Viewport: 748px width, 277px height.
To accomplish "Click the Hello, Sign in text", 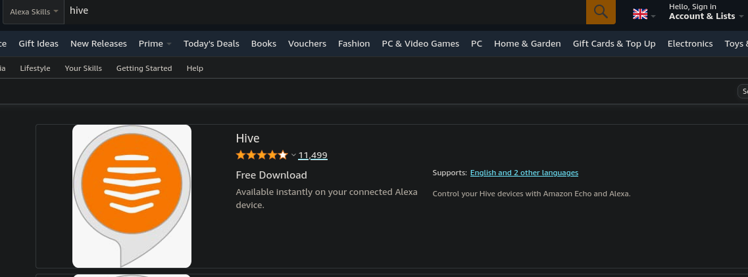I will [x=693, y=7].
